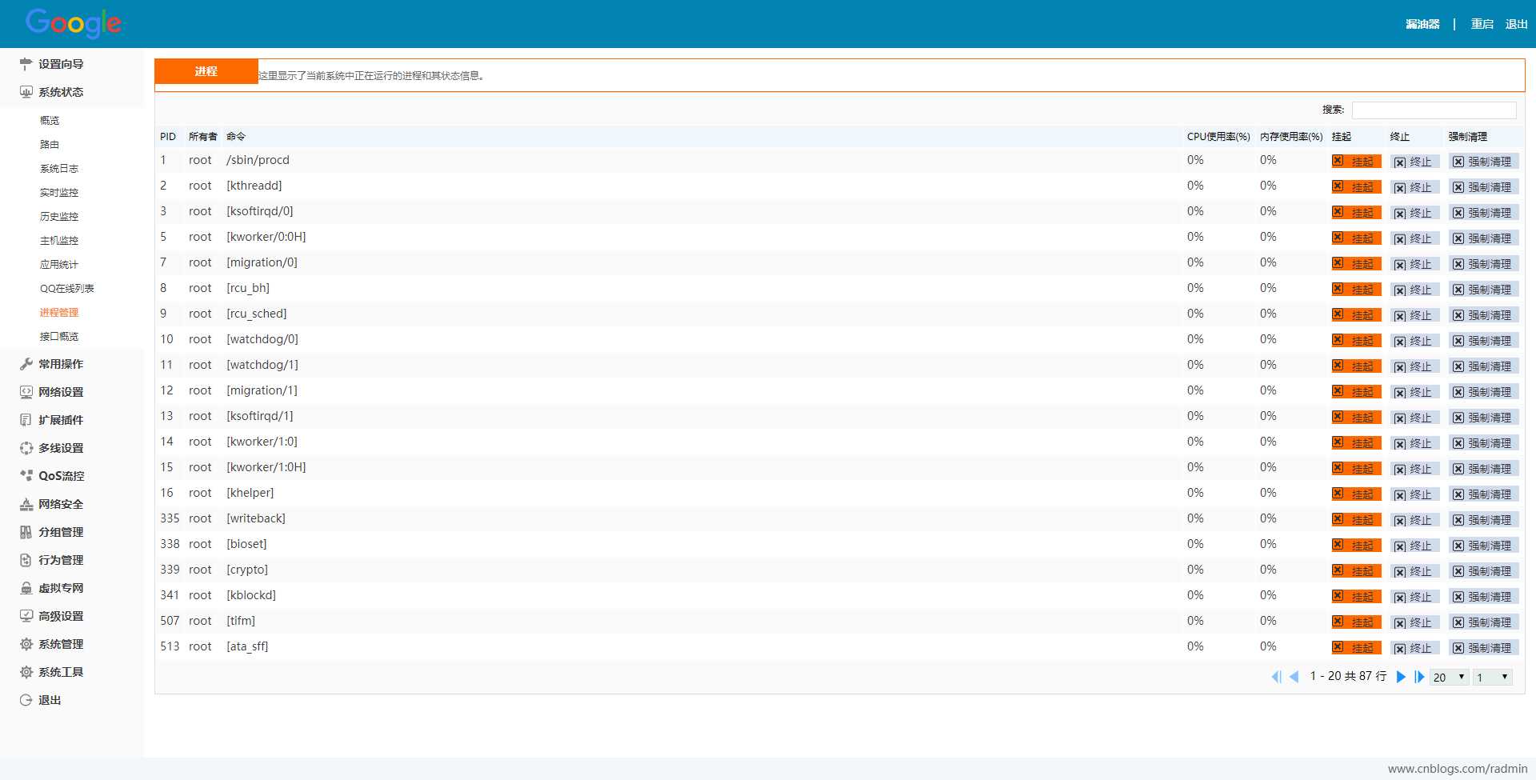Open 应用统计 submenu item
This screenshot has width=1536, height=780.
coord(59,265)
